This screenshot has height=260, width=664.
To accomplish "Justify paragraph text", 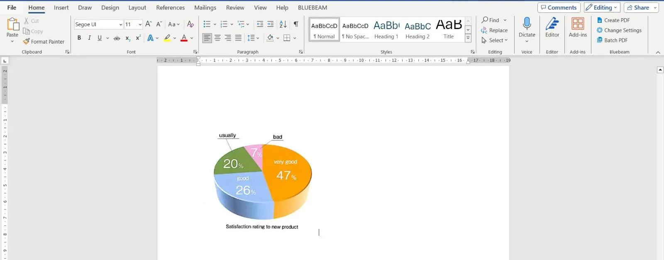I will click(x=238, y=38).
